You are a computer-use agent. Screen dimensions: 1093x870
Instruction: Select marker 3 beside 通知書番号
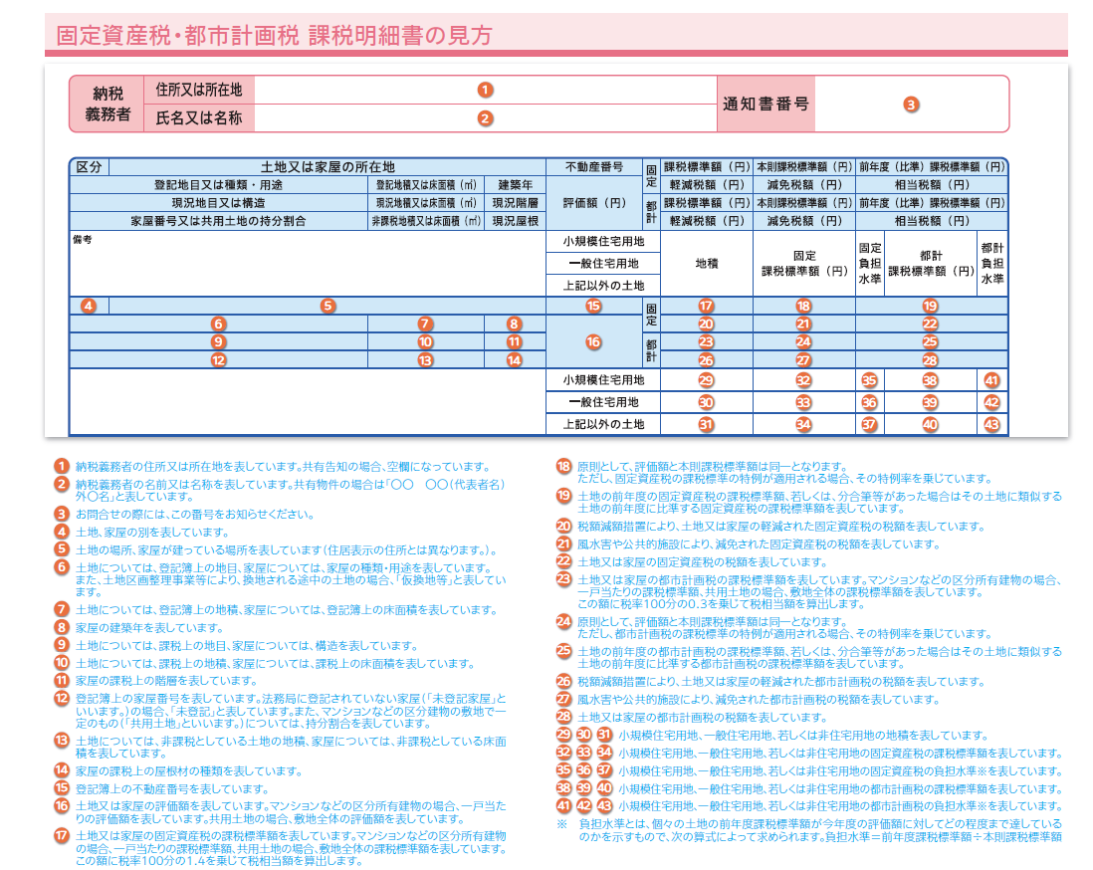pyautogui.click(x=911, y=104)
